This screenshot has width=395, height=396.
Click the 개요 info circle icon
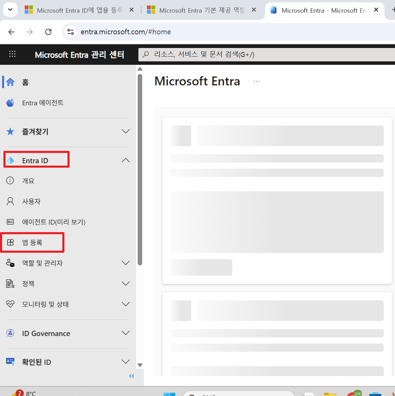click(x=10, y=181)
